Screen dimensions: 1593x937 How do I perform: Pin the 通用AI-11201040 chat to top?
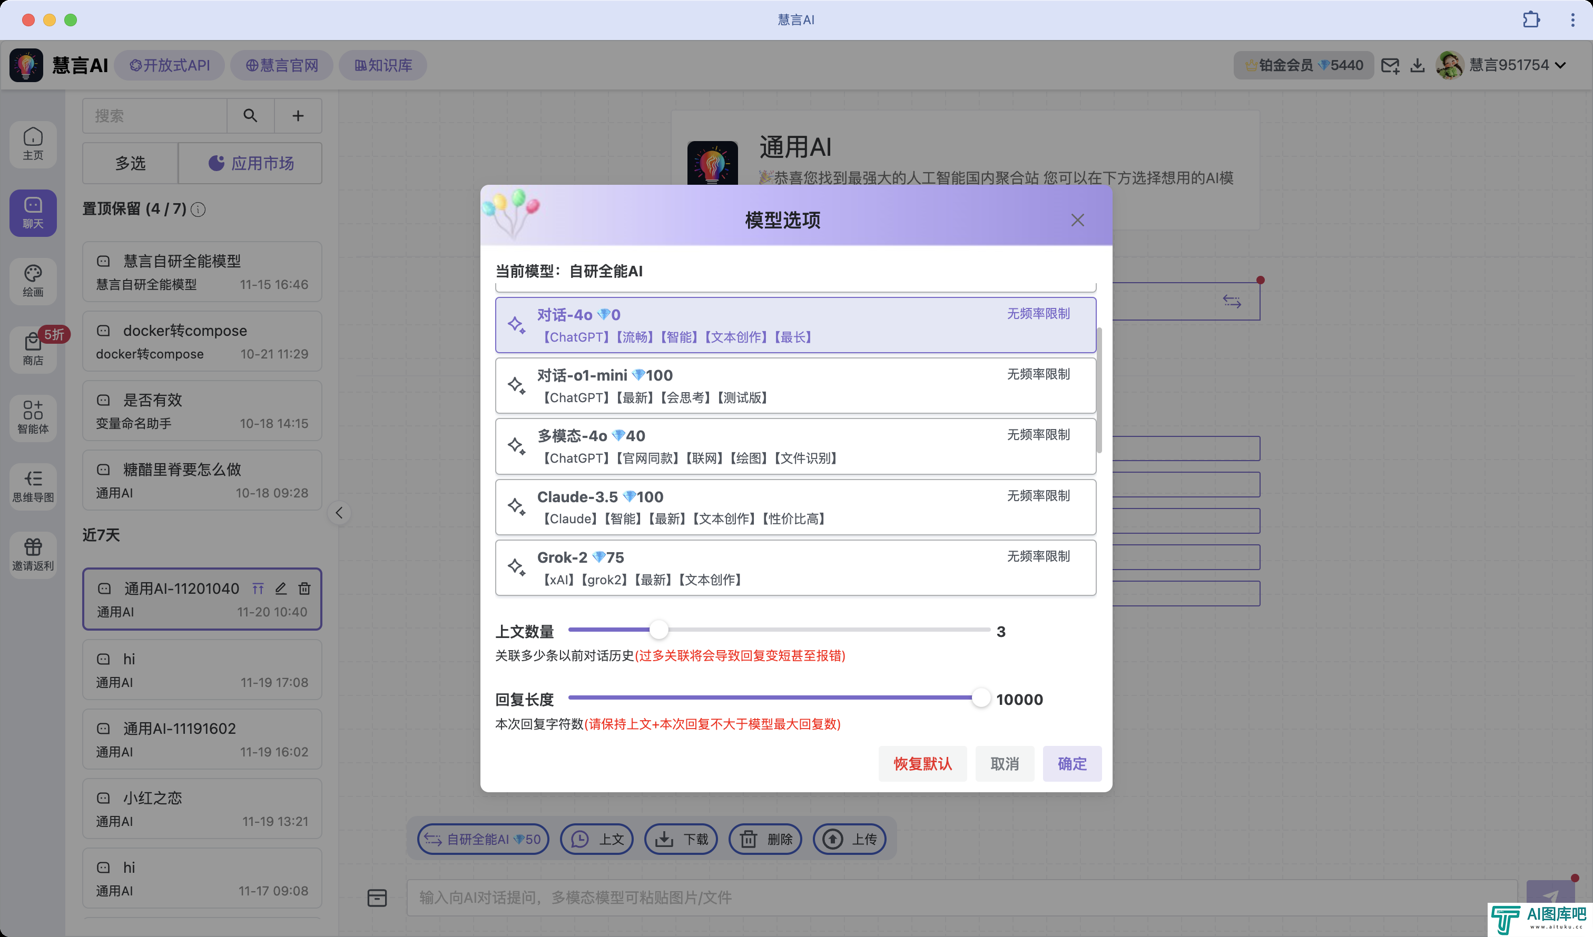[258, 589]
